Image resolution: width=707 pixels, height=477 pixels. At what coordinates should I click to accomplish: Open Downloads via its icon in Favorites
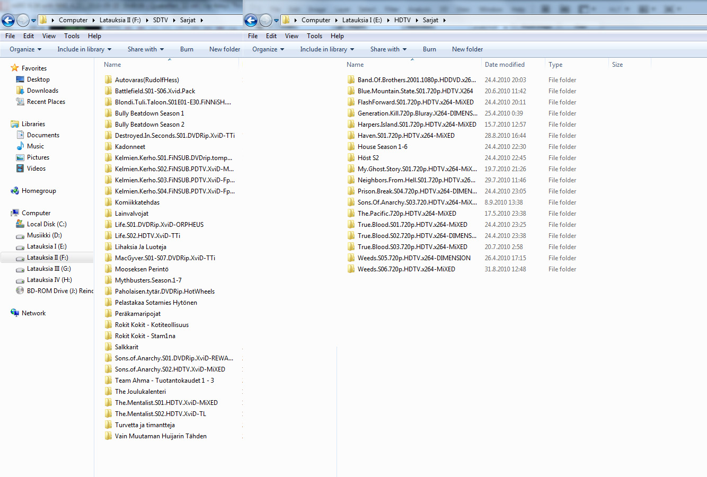coord(20,91)
